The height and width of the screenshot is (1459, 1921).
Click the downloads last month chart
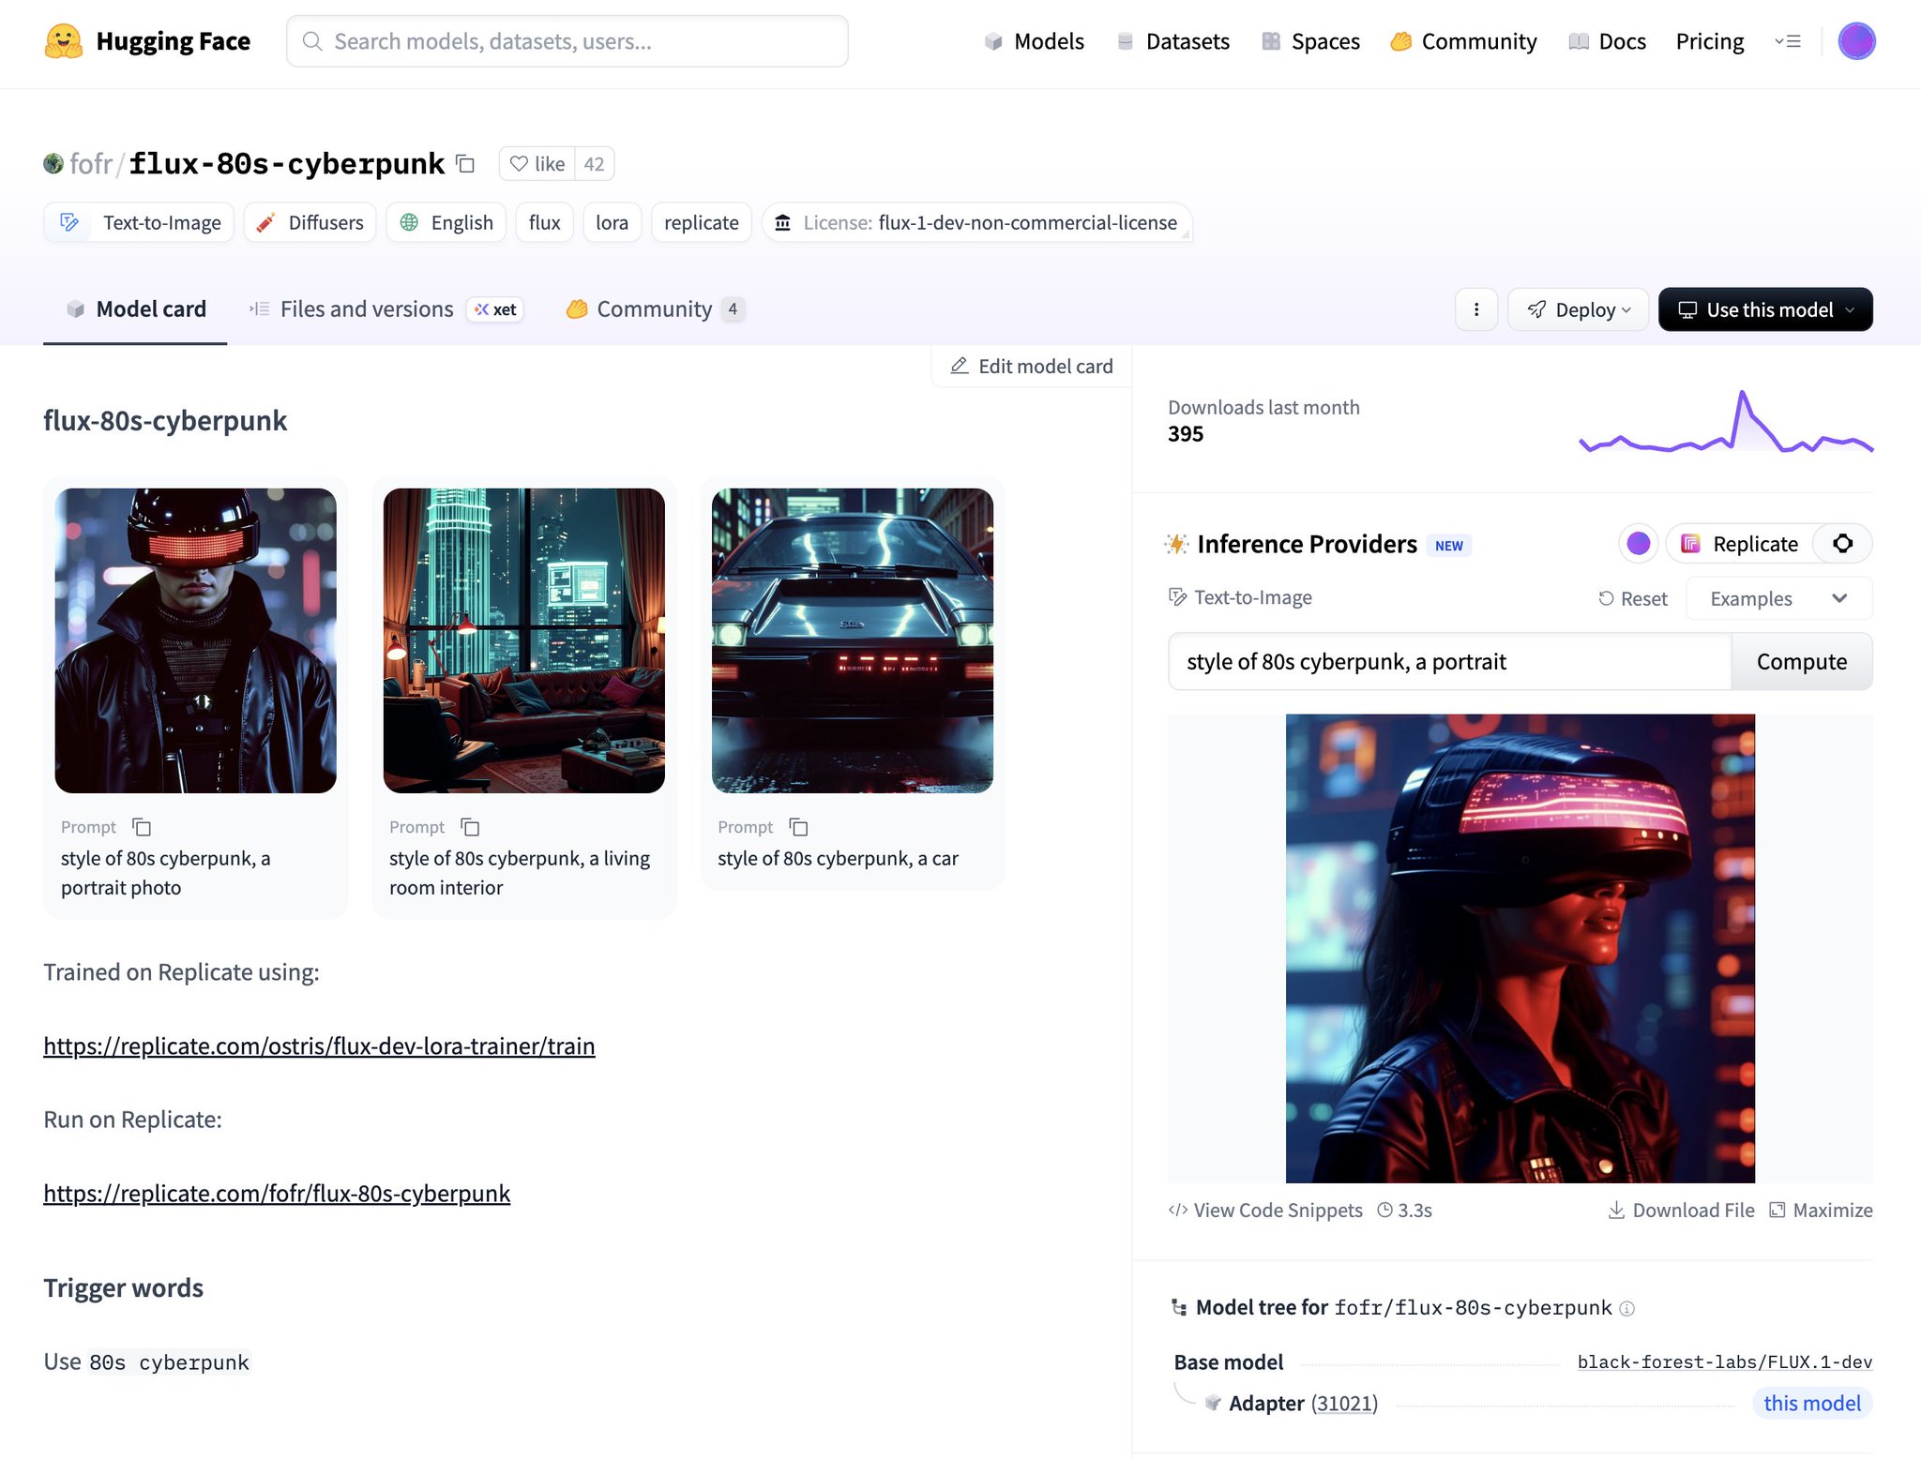click(1726, 422)
